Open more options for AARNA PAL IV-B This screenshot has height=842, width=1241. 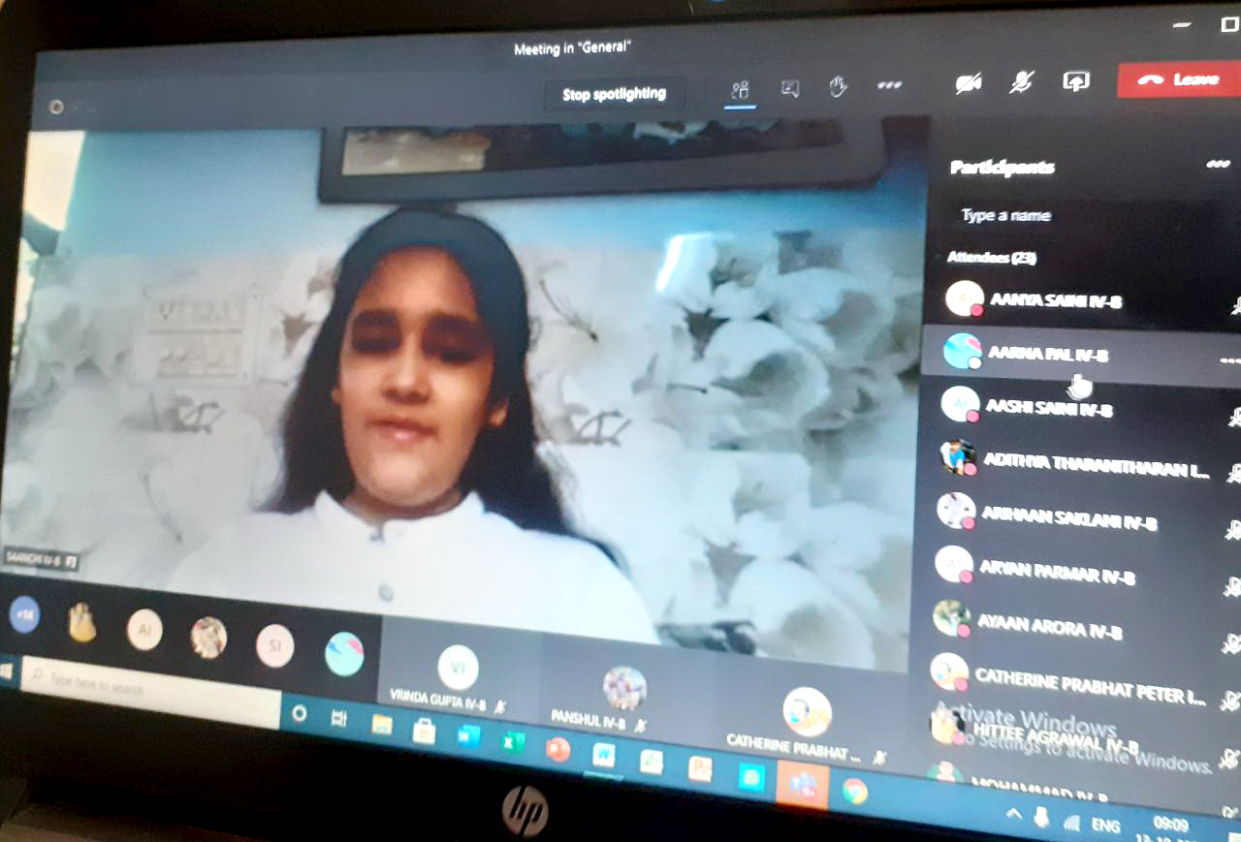(x=1229, y=360)
